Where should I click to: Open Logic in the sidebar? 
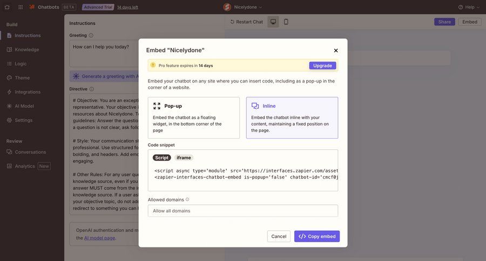pyautogui.click(x=21, y=64)
